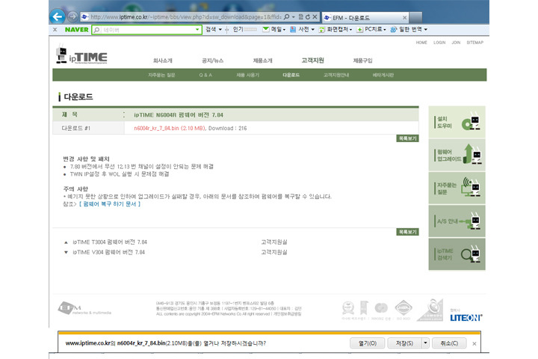Image resolution: width=538 pixels, height=359 pixels.
Task: Download the n6004r_kr_7_84.bin file link
Action: (170, 128)
